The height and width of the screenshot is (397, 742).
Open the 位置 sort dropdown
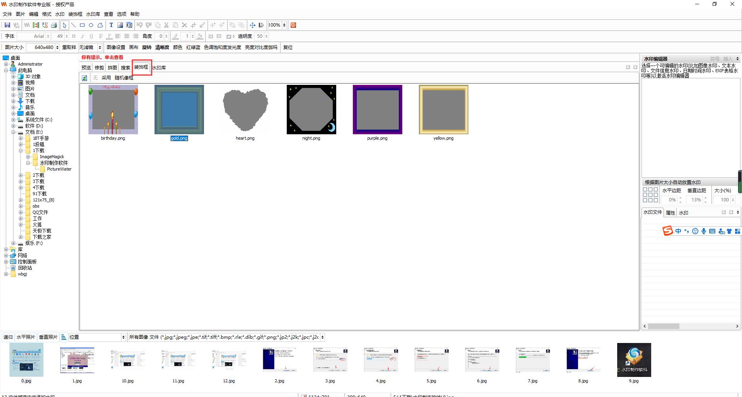pos(123,337)
